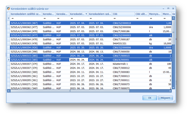The image size is (188, 115).
Task: Click the row indicator arrow of current row
Action: [x=8, y=60]
